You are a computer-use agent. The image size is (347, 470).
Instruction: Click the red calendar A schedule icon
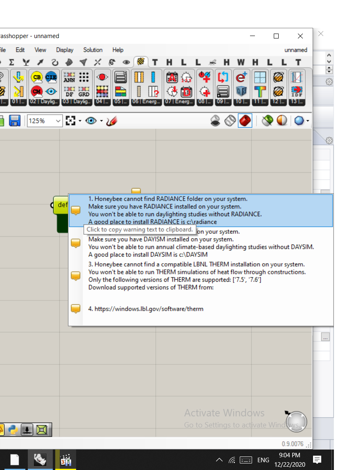(172, 77)
